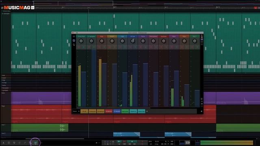Mute the Drum Bus channel in the mixer
The image size is (260, 146).
(79, 47)
